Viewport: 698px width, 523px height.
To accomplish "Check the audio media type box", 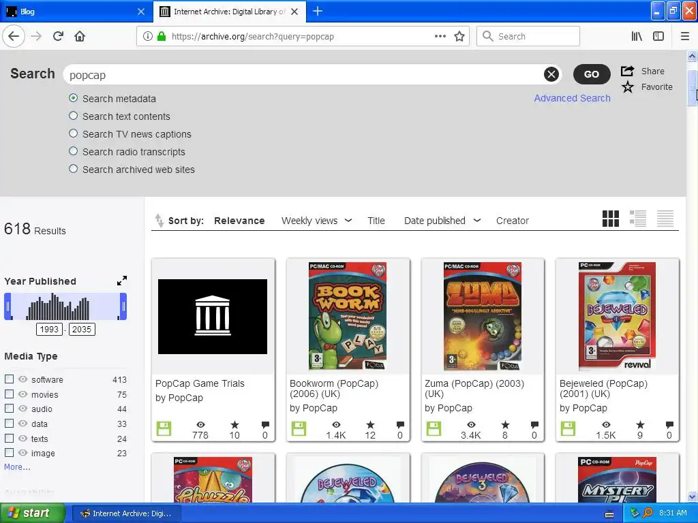I will tap(9, 409).
